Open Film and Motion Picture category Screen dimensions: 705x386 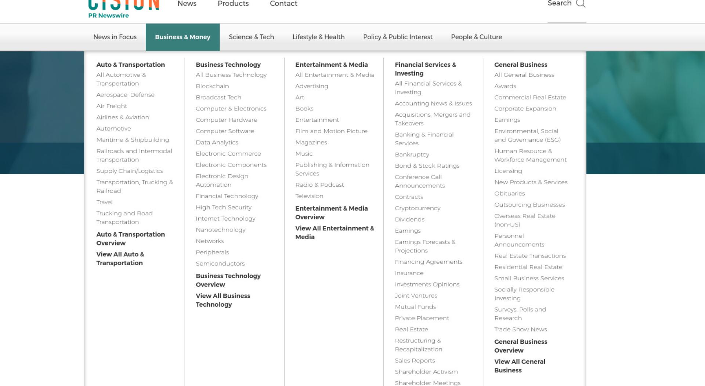[331, 131]
